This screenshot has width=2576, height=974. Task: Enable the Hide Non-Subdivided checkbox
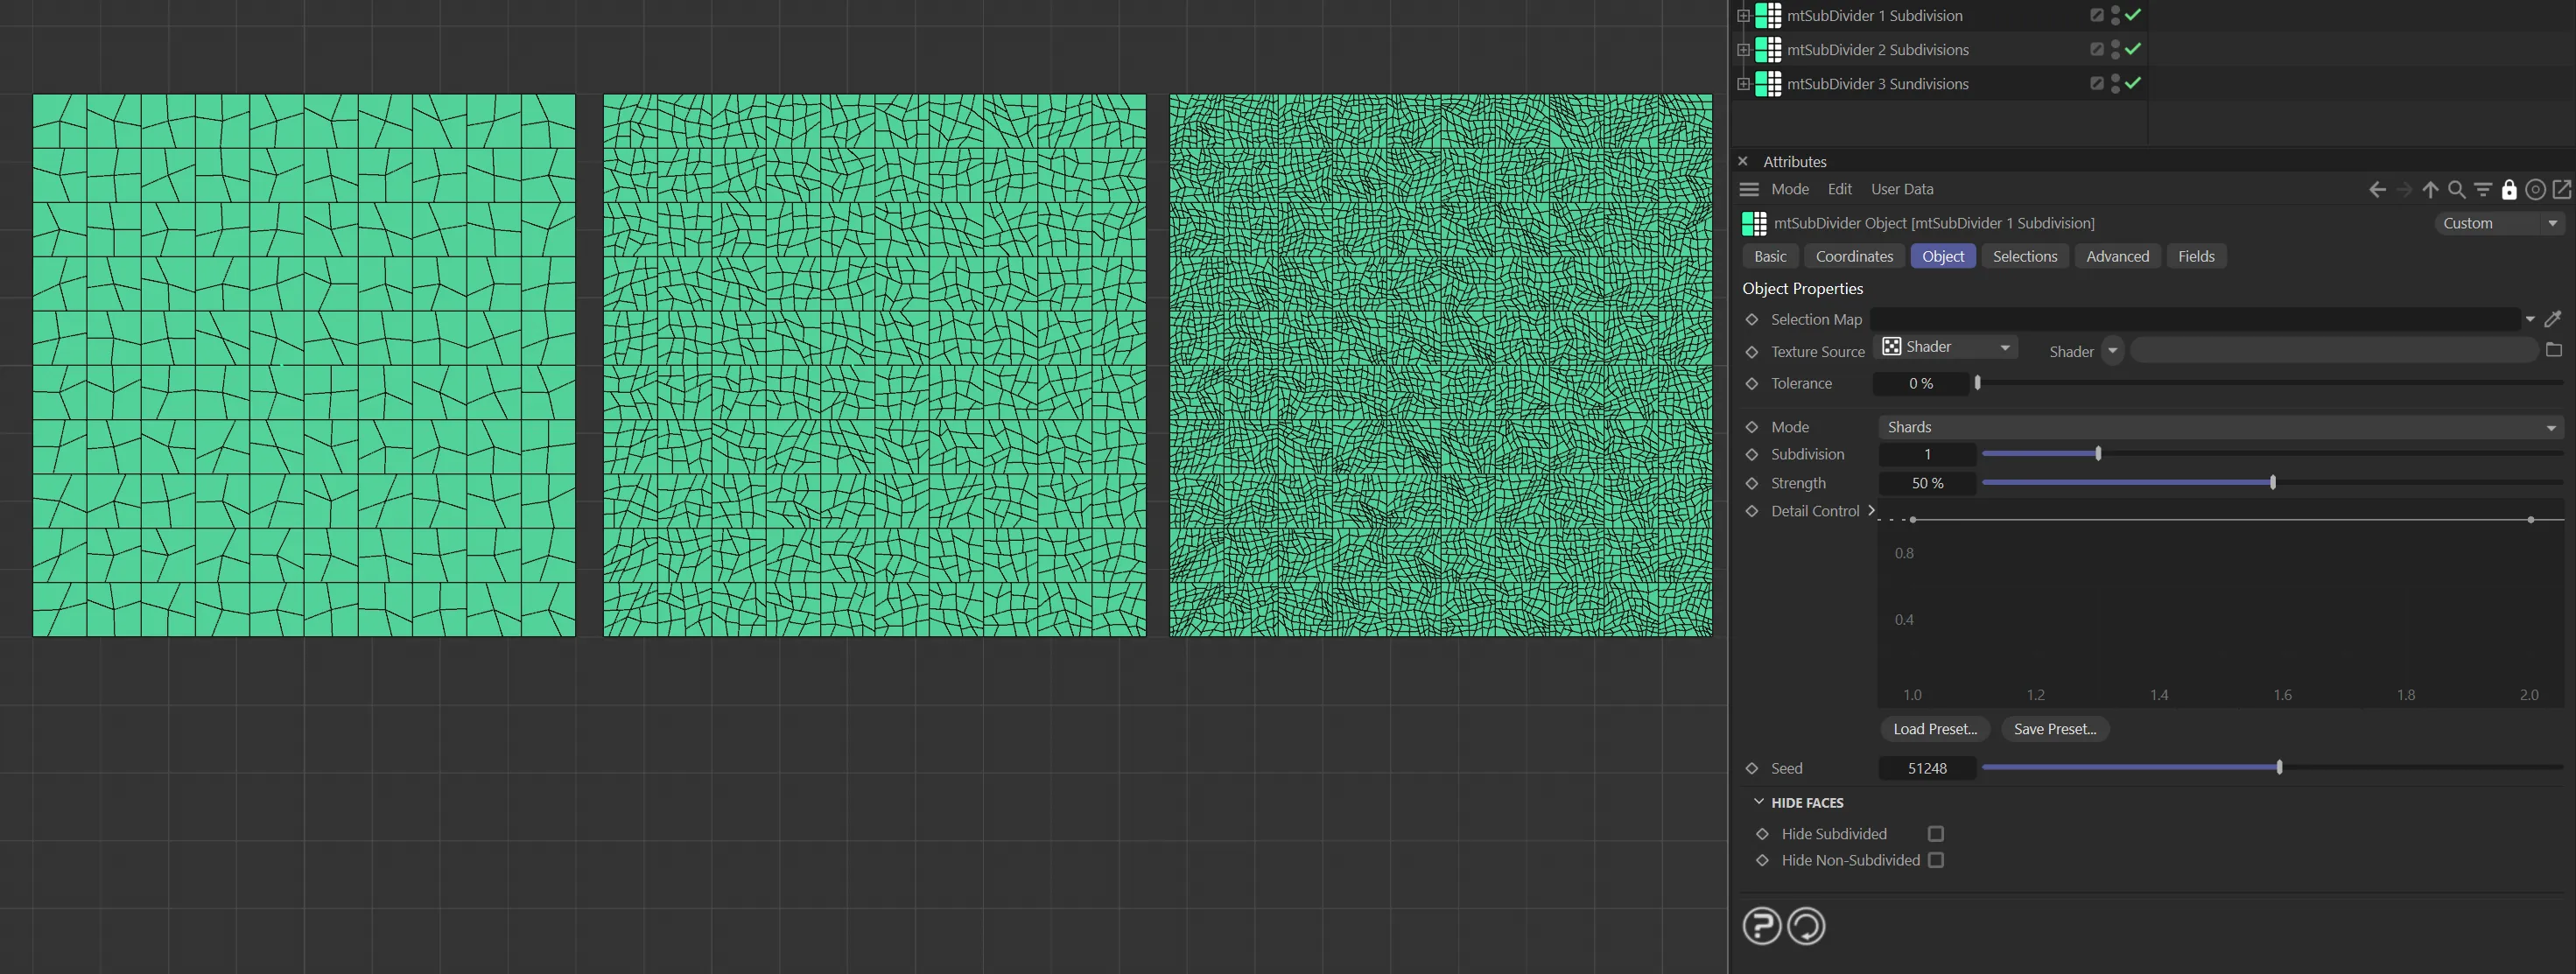coord(1936,860)
